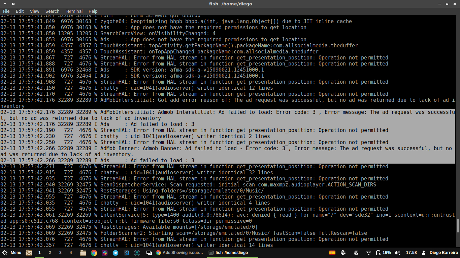Click the ScanDispatcherService Scan requested line

188,185
